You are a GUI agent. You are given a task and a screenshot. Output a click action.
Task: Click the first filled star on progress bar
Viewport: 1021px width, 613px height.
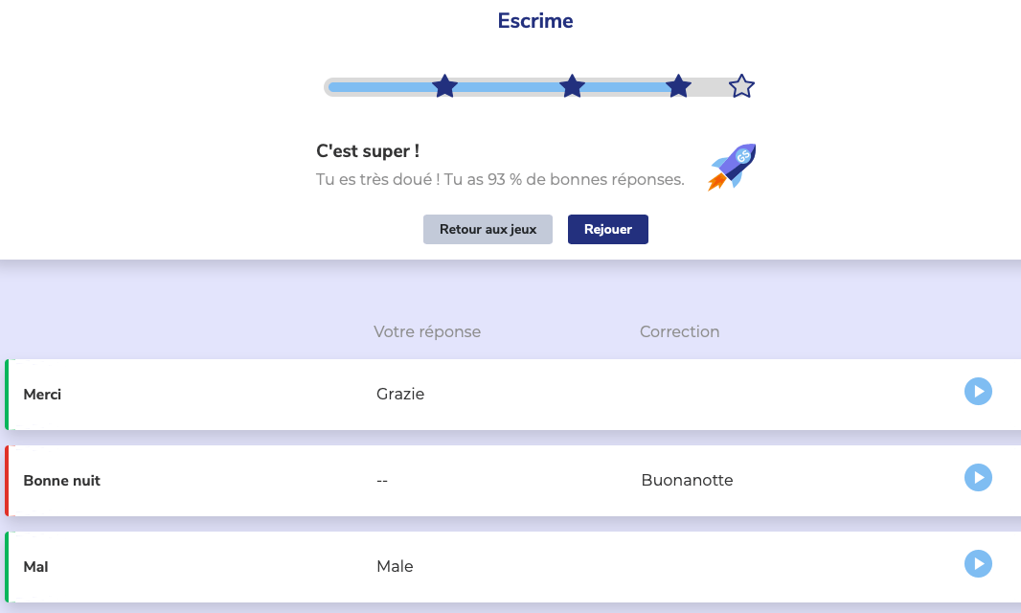pyautogui.click(x=444, y=87)
